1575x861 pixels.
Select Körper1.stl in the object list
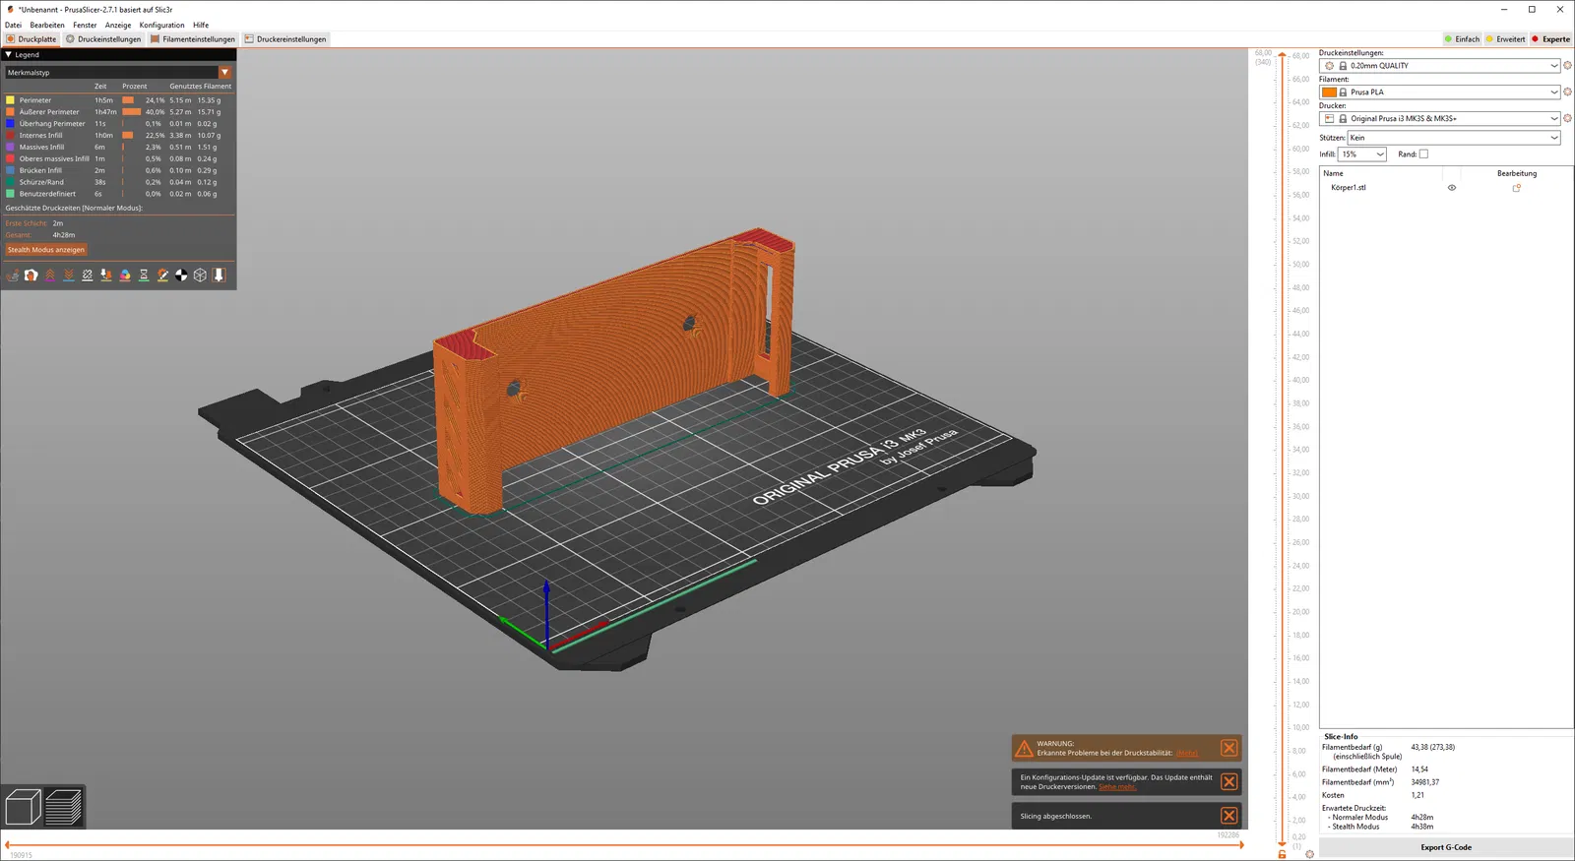click(x=1349, y=188)
